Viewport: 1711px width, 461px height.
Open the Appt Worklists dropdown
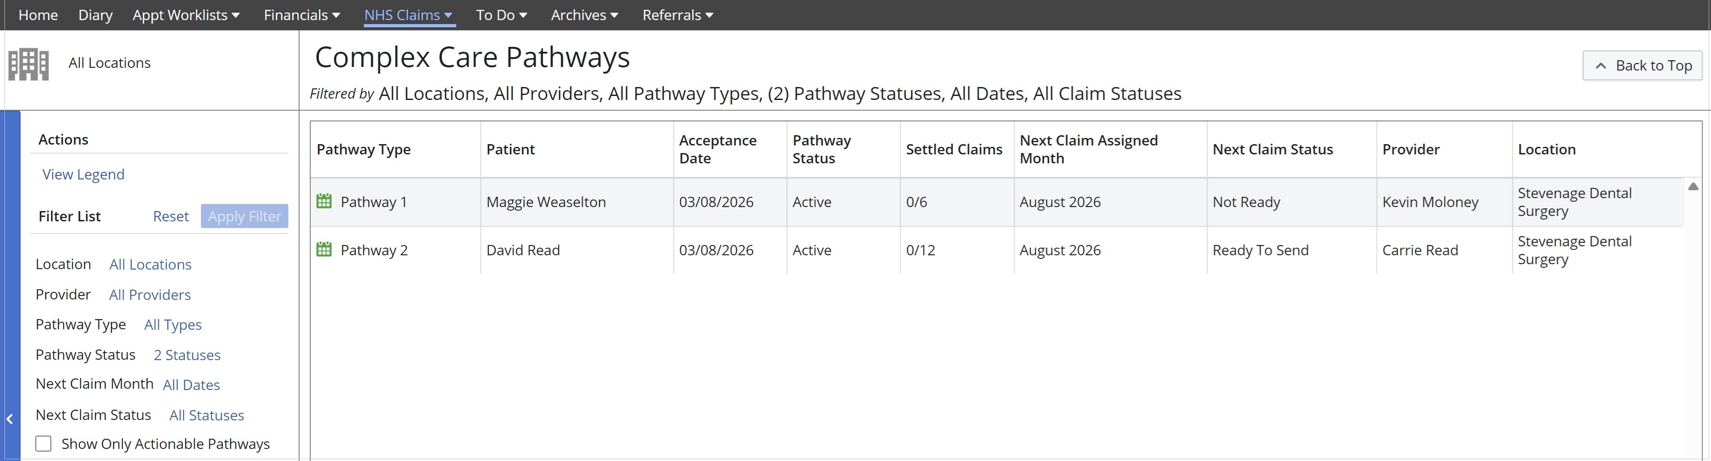(187, 15)
